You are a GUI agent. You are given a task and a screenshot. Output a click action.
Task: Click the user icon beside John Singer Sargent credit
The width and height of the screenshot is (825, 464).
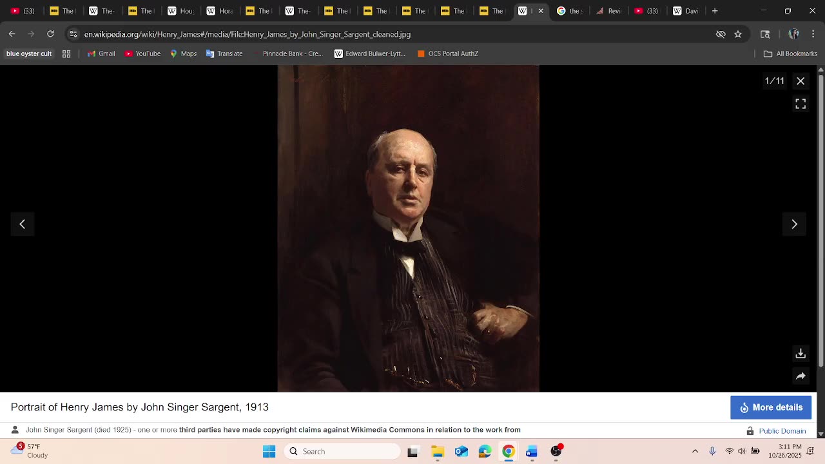click(x=15, y=430)
